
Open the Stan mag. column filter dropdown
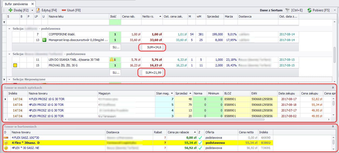(x=172, y=93)
